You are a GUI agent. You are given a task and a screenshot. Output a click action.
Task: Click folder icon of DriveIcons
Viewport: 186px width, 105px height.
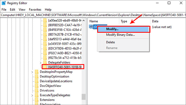(37, 90)
